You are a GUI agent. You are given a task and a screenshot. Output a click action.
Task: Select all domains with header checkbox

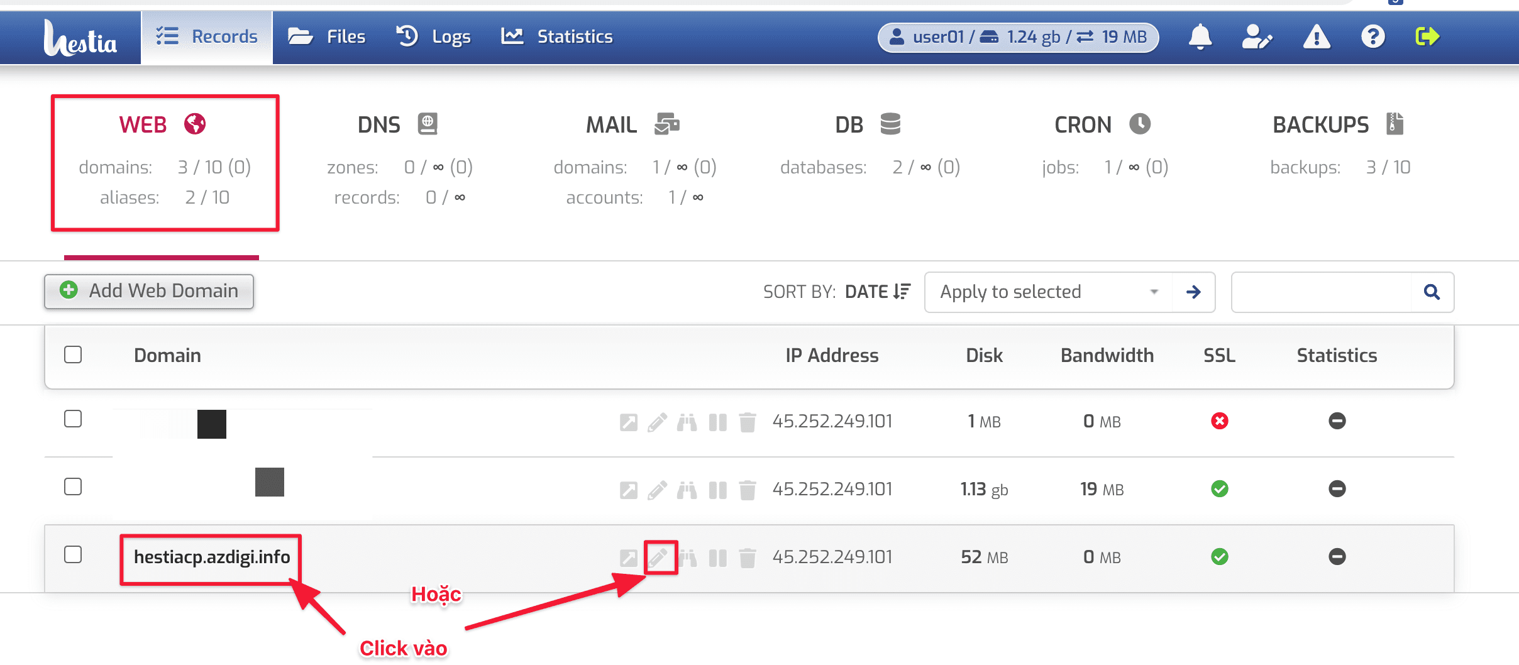click(x=72, y=354)
